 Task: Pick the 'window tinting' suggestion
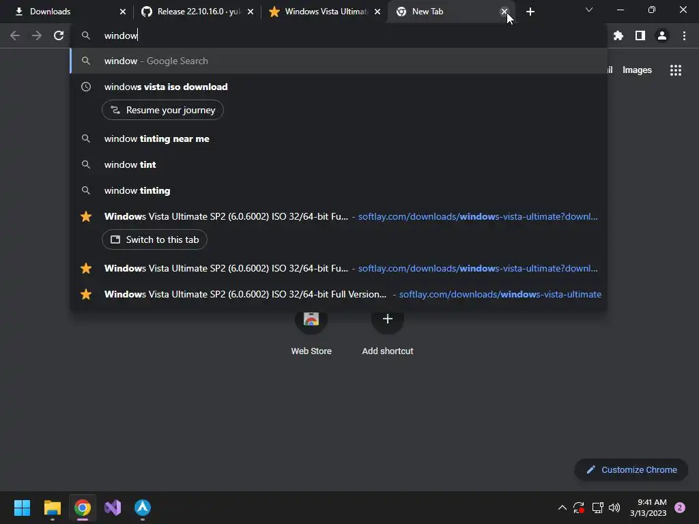pyautogui.click(x=339, y=190)
